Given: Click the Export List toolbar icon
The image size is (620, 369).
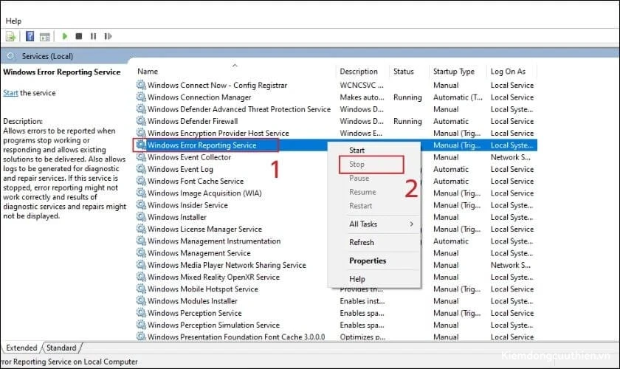Looking at the screenshot, I should 10,36.
